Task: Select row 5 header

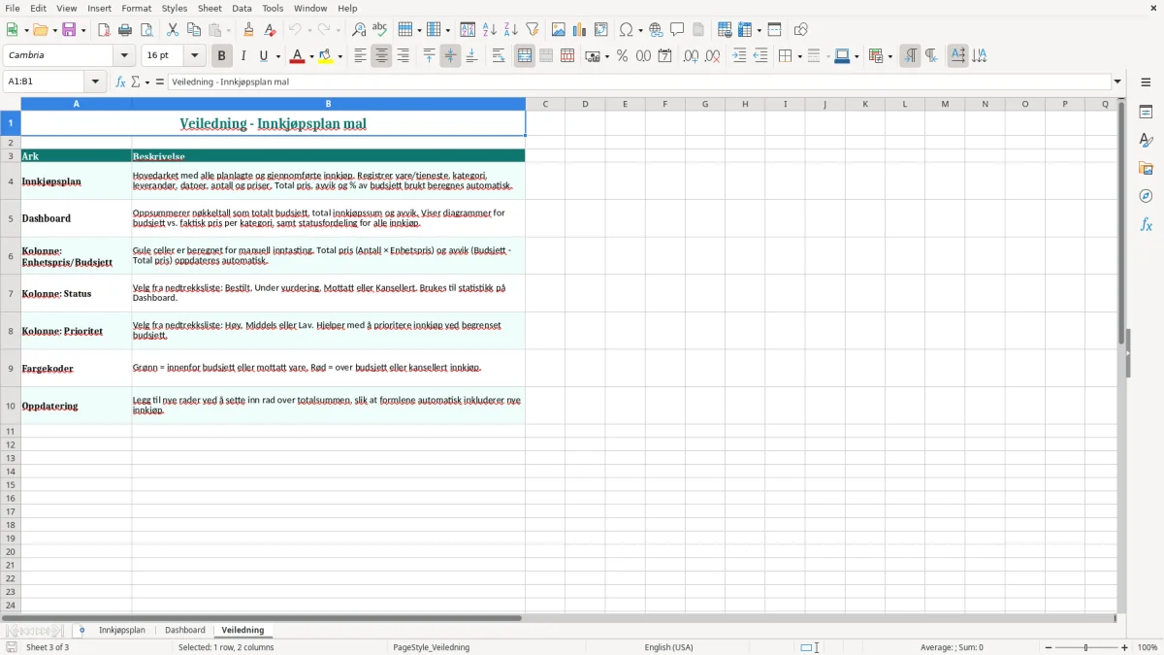Action: (11, 218)
